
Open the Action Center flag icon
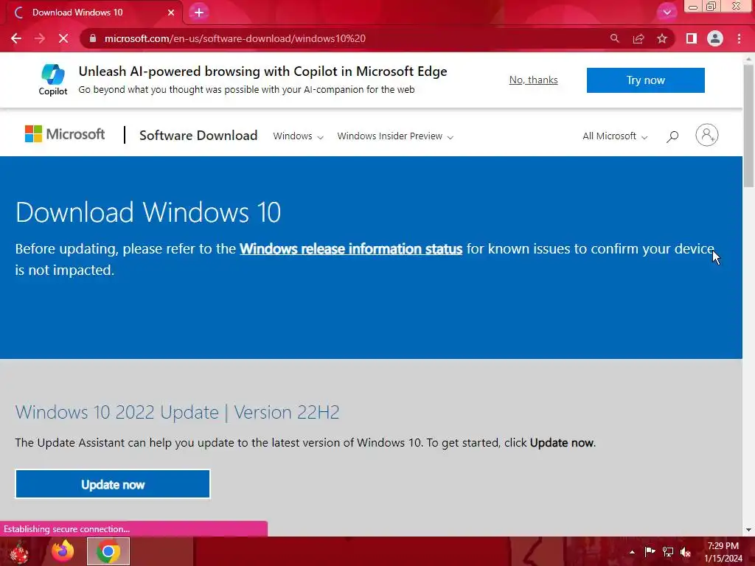pyautogui.click(x=650, y=552)
